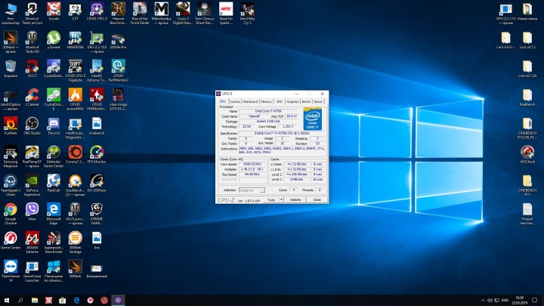The image size is (544, 306).
Task: Open the Devil May Cry 5 shortcut
Action: (x=247, y=13)
